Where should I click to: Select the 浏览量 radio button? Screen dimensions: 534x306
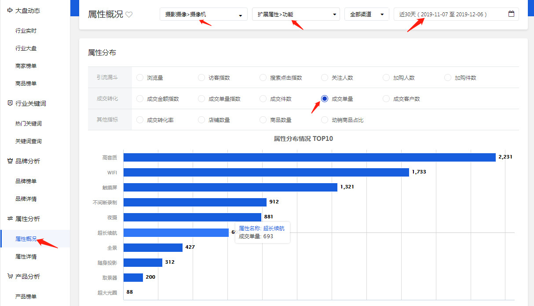[x=140, y=78]
